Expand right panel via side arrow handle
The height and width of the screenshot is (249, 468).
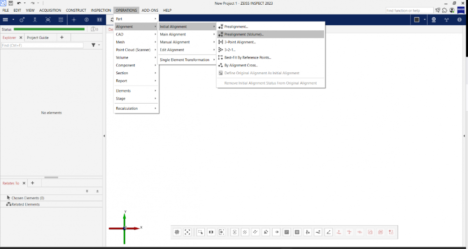coord(464,136)
